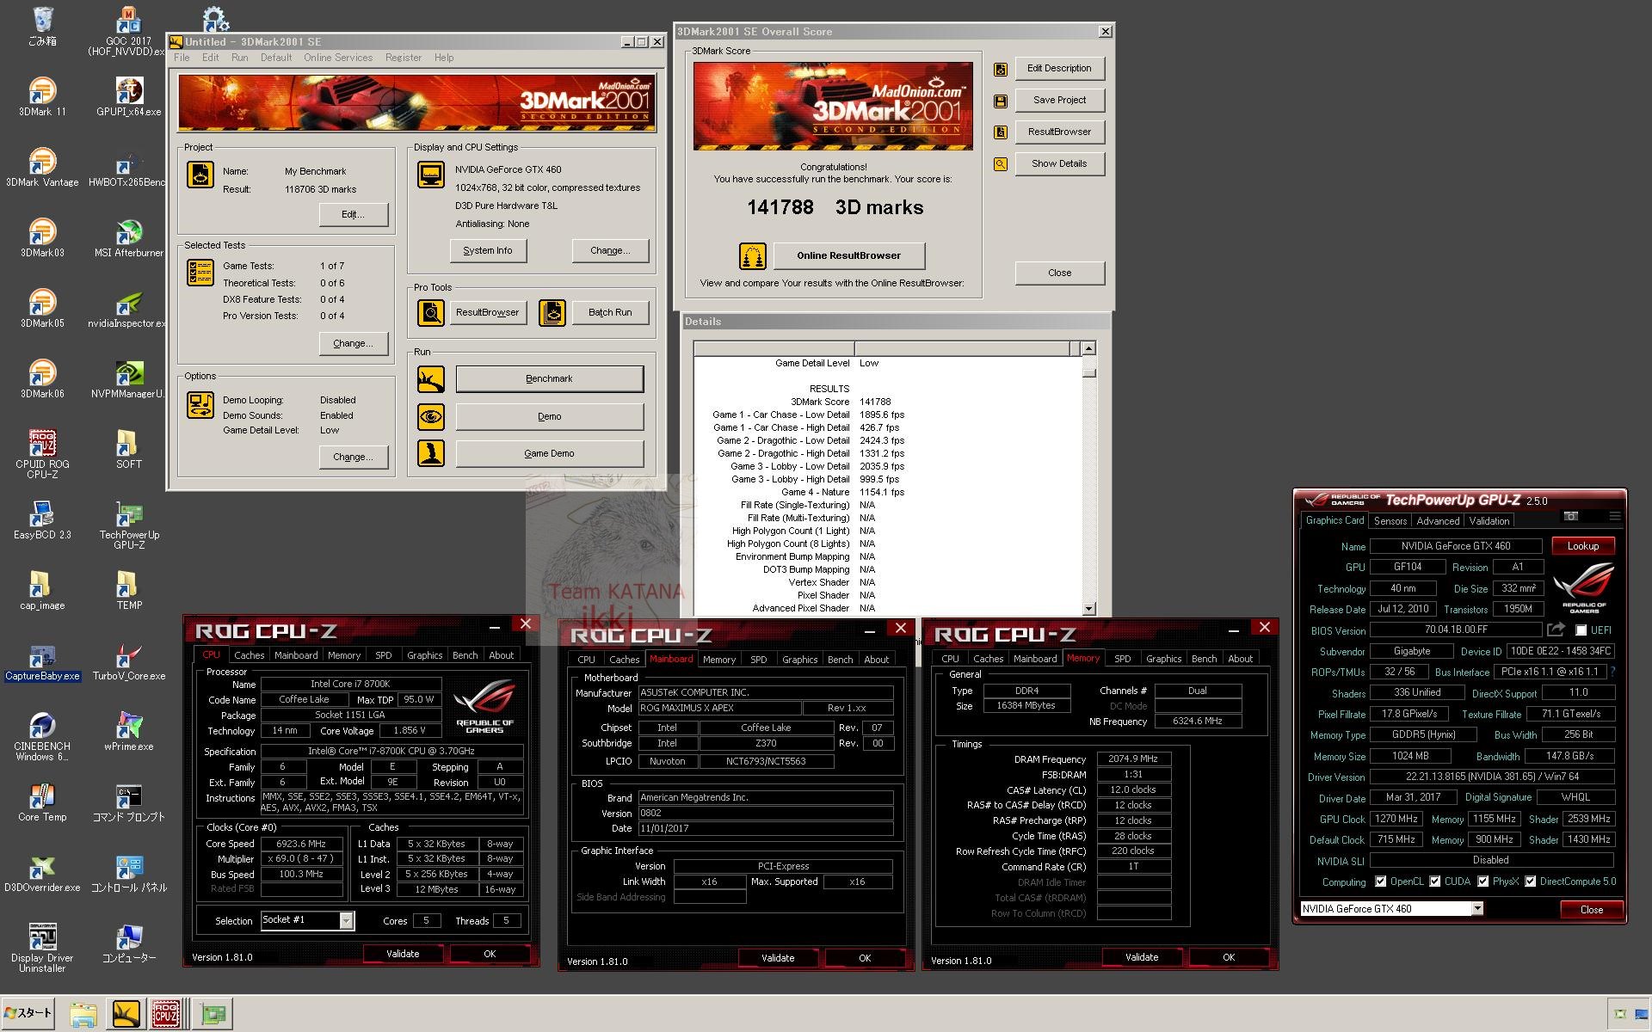Open the 3DMark Vantage desktop shortcut

click(x=42, y=167)
